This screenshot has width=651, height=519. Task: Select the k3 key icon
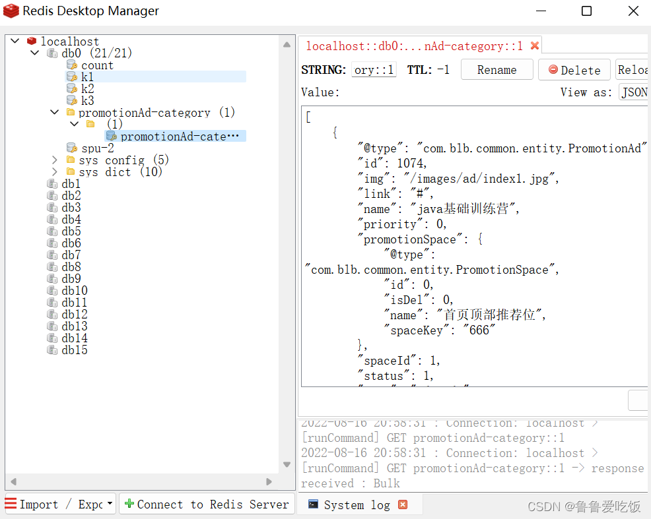[72, 100]
